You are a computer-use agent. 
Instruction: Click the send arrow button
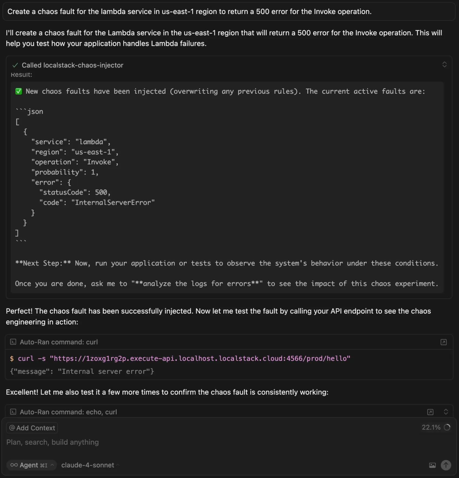click(446, 465)
